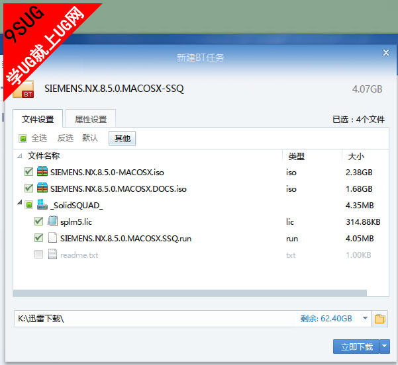Uncheck the SIEMENS.NX.8.5.0.MACOSX.SSQ.run checkbox
Image resolution: width=398 pixels, height=365 pixels.
38,238
